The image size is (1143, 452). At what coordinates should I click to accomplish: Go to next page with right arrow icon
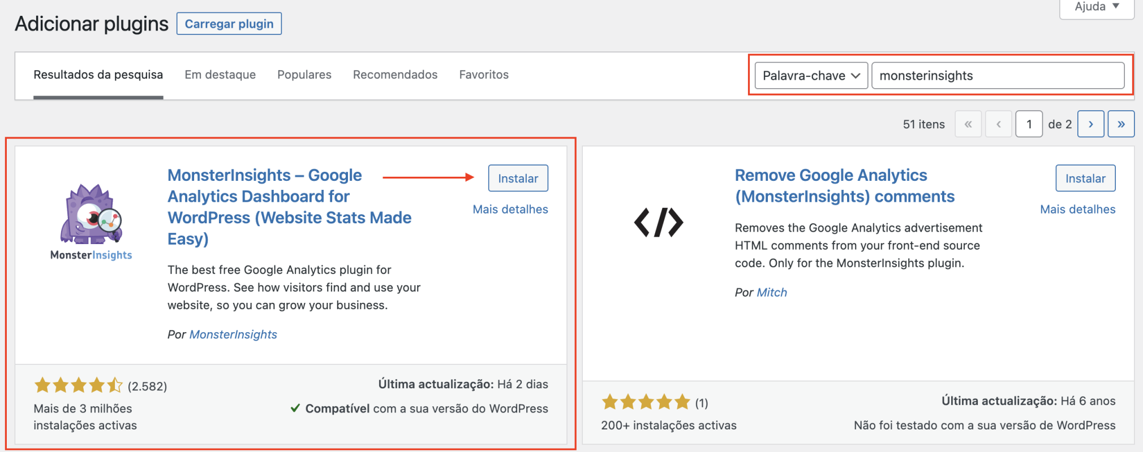pos(1091,124)
